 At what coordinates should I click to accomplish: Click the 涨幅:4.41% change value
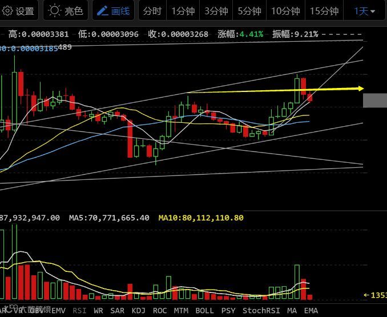click(240, 34)
